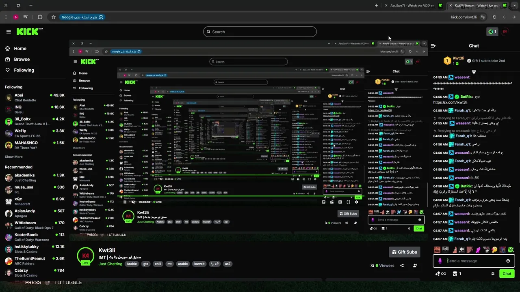Click the Kwt3li streamer live avatar

tap(85, 256)
